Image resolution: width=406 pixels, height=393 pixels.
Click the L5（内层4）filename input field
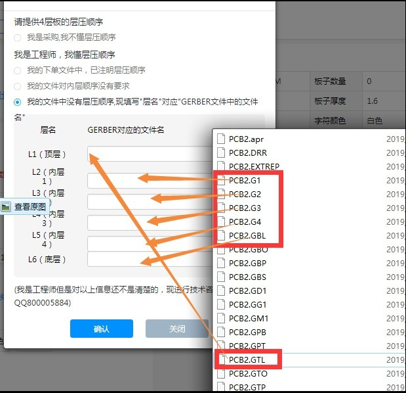150,244
